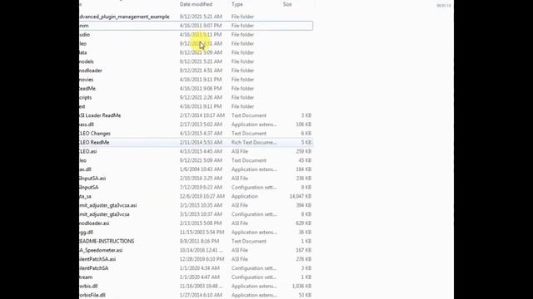Select the limit_adjuster_gta3vcsa.asi file
This screenshot has height=299, width=533.
point(196,205)
